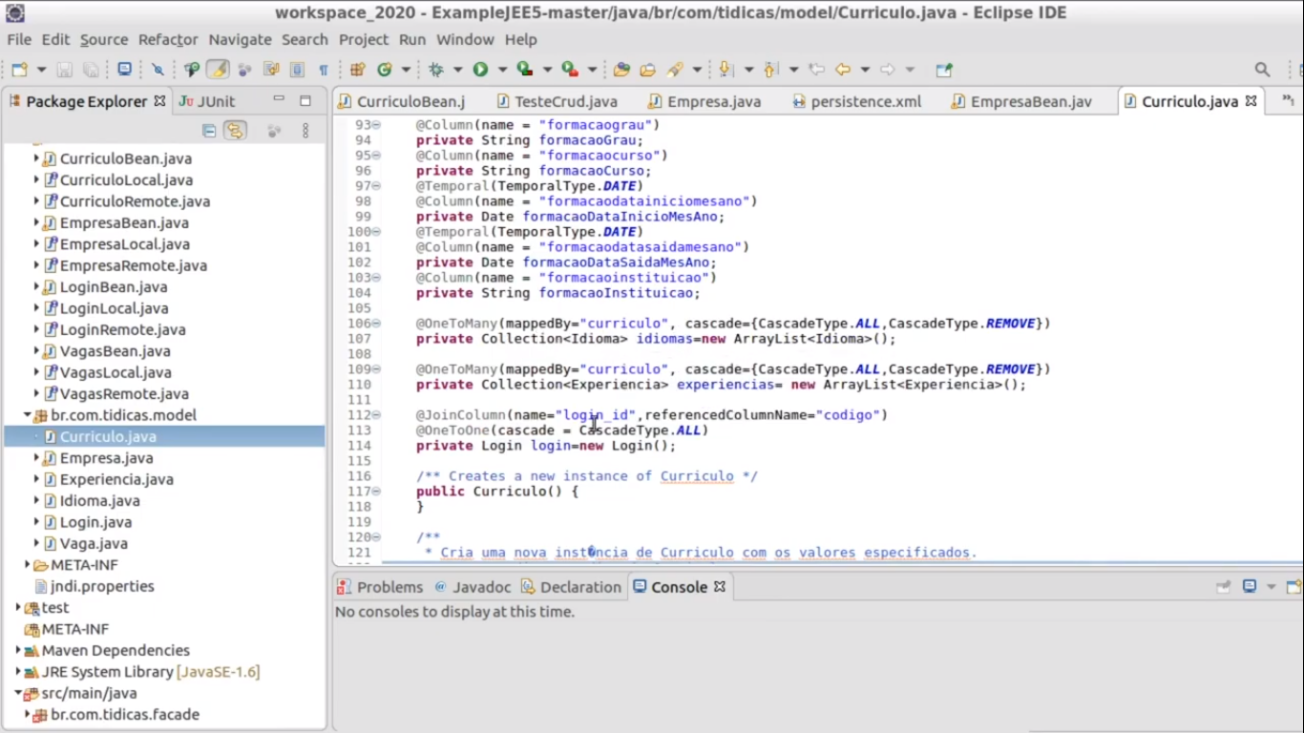This screenshot has width=1304, height=733.
Task: Open the Navigate menu
Action: [241, 39]
